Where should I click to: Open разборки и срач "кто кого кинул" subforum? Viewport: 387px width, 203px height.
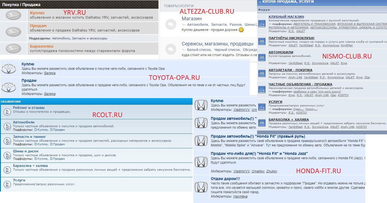317,92
